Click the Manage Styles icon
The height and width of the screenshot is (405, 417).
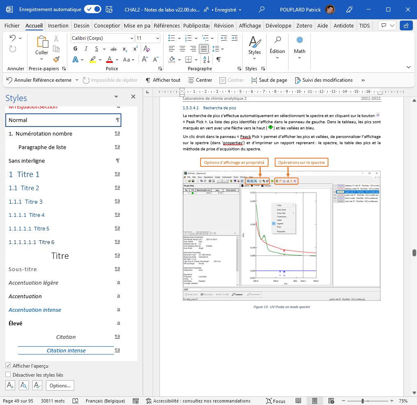(x=37, y=385)
